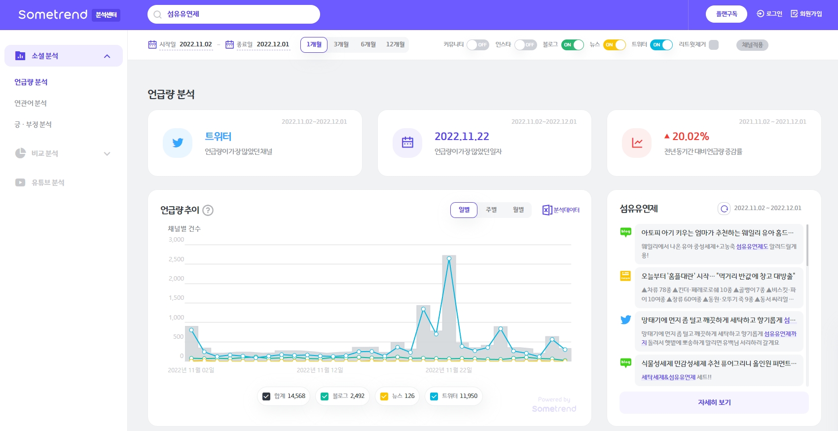Click the social analysis bar-chart icon
Viewport: 838px width, 431px height.
point(20,56)
